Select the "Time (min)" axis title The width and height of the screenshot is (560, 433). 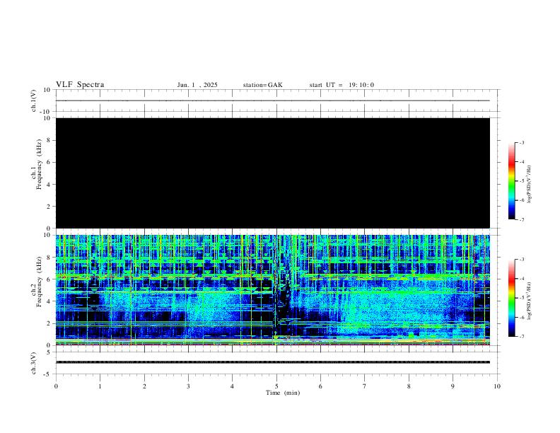point(283,393)
